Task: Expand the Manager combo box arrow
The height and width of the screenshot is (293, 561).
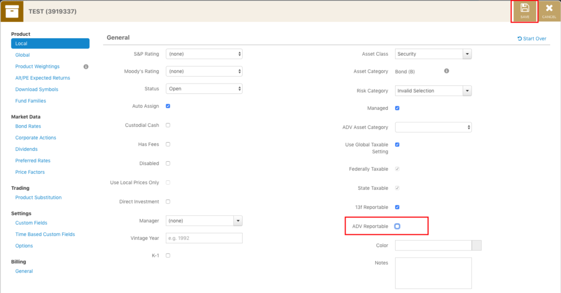Action: [238, 221]
